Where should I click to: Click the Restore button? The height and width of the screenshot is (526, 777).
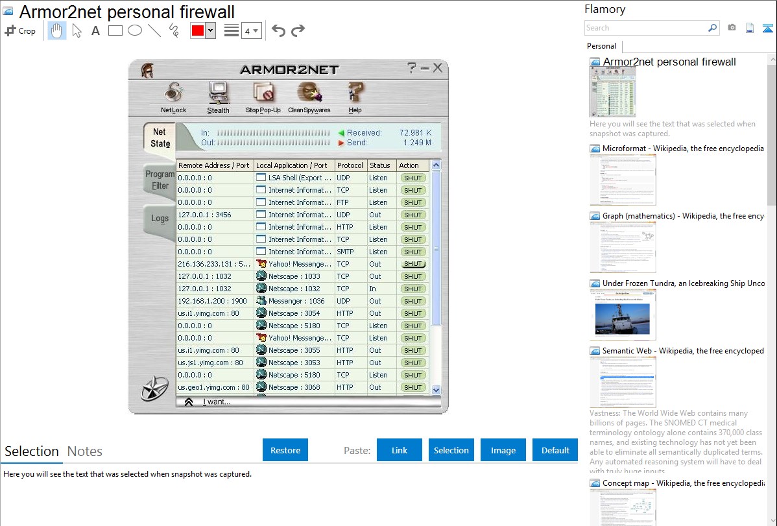click(x=285, y=450)
